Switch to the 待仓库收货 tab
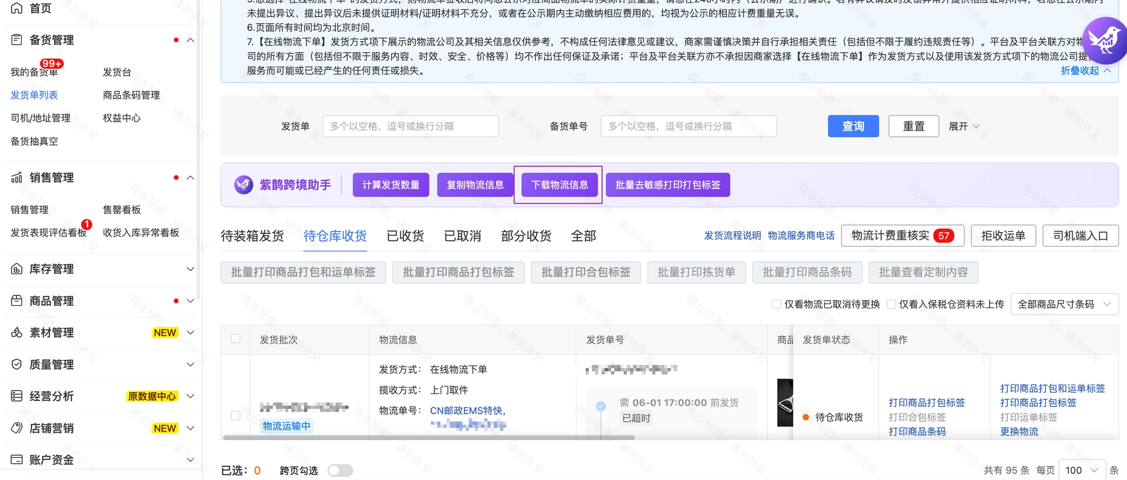This screenshot has height=480, width=1127. 335,236
